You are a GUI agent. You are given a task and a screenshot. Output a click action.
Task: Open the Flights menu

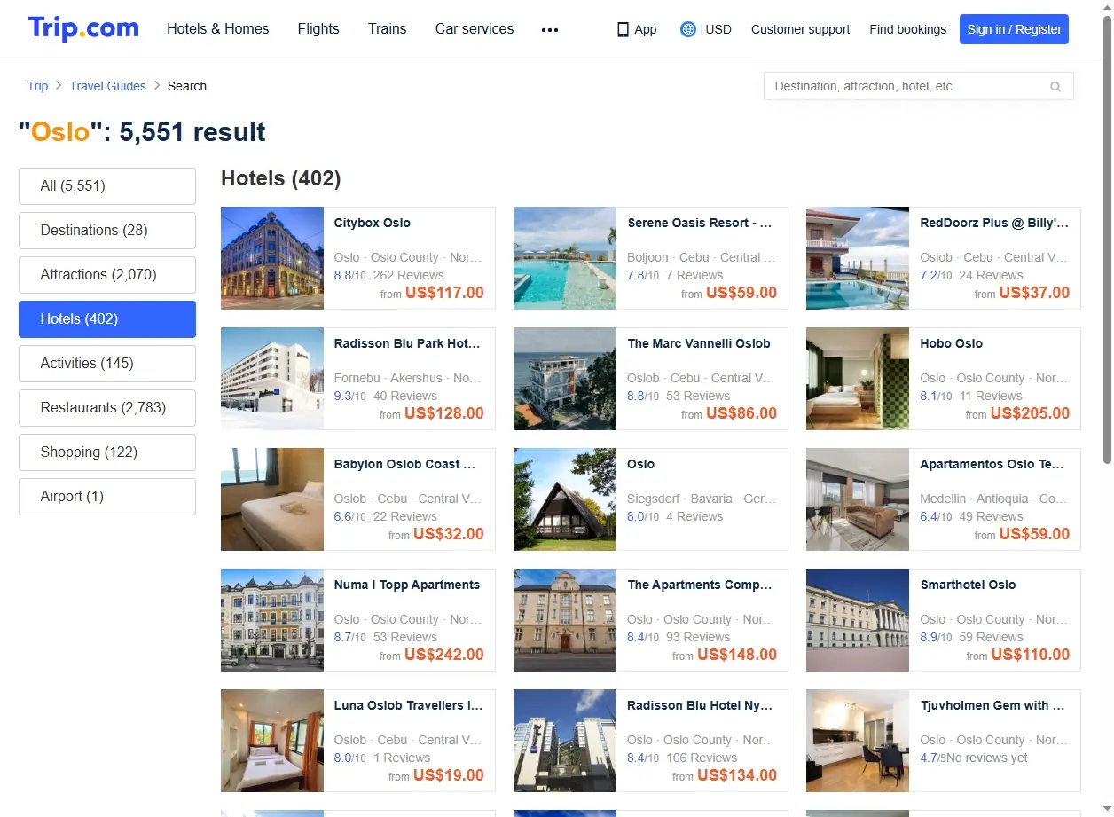coord(318,28)
